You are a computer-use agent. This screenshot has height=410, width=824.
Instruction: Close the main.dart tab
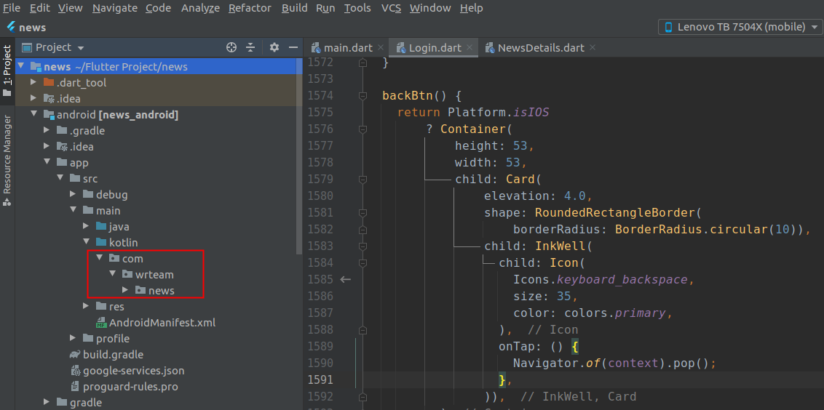(x=381, y=48)
